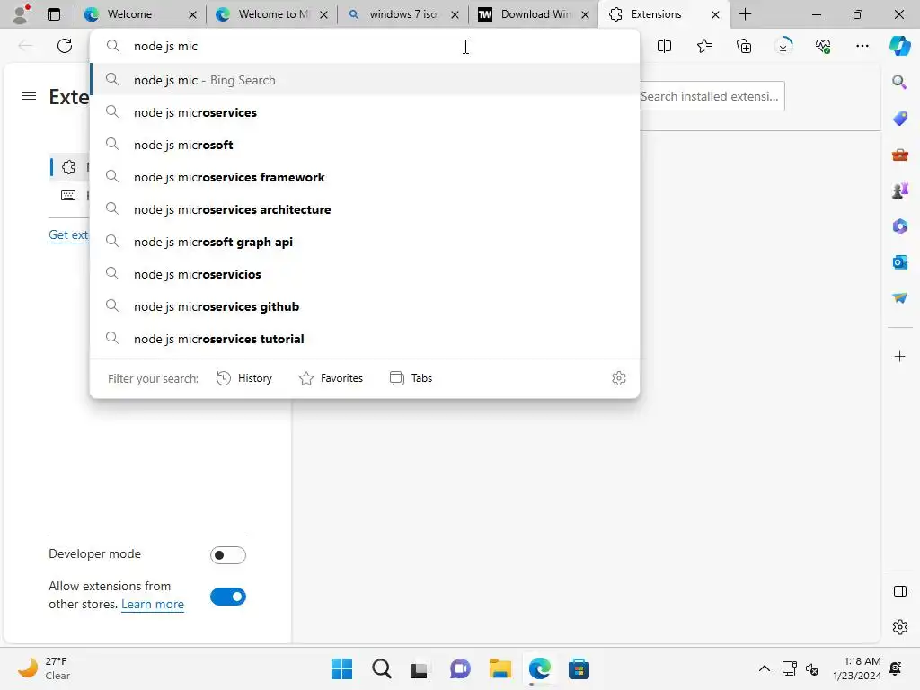Viewport: 920px width, 690px height.
Task: Select node js microservices tutorial suggestion
Action: pos(365,338)
